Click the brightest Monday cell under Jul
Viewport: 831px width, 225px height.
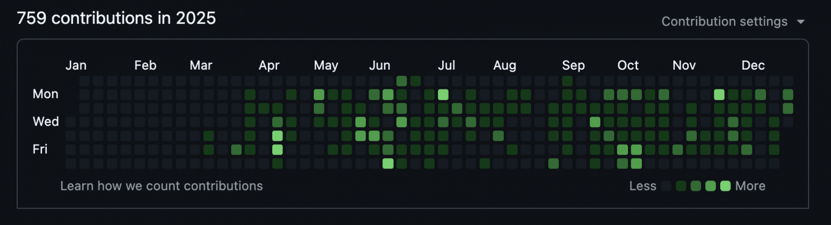[443, 95]
